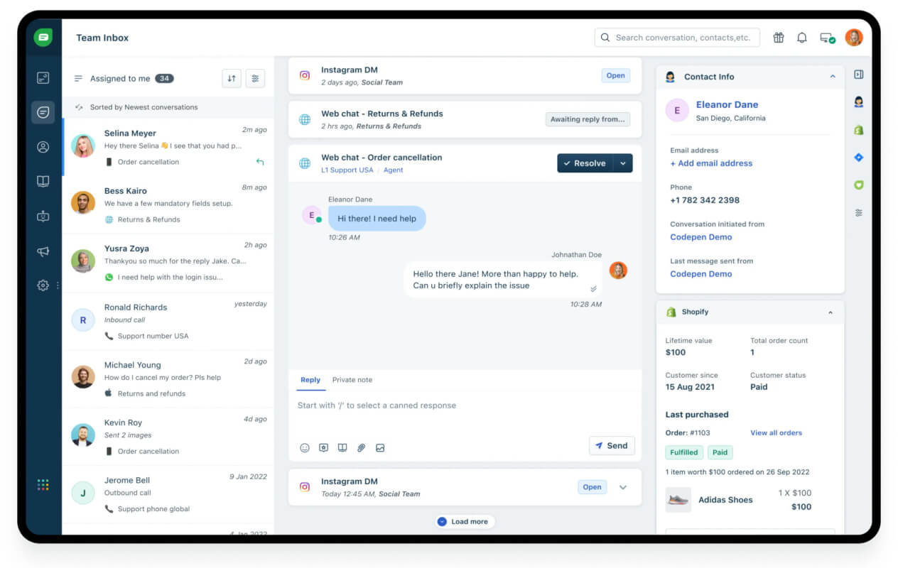This screenshot has height=568, width=898.
Task: Open the Eleanor Dane contact name link
Action: pyautogui.click(x=727, y=104)
